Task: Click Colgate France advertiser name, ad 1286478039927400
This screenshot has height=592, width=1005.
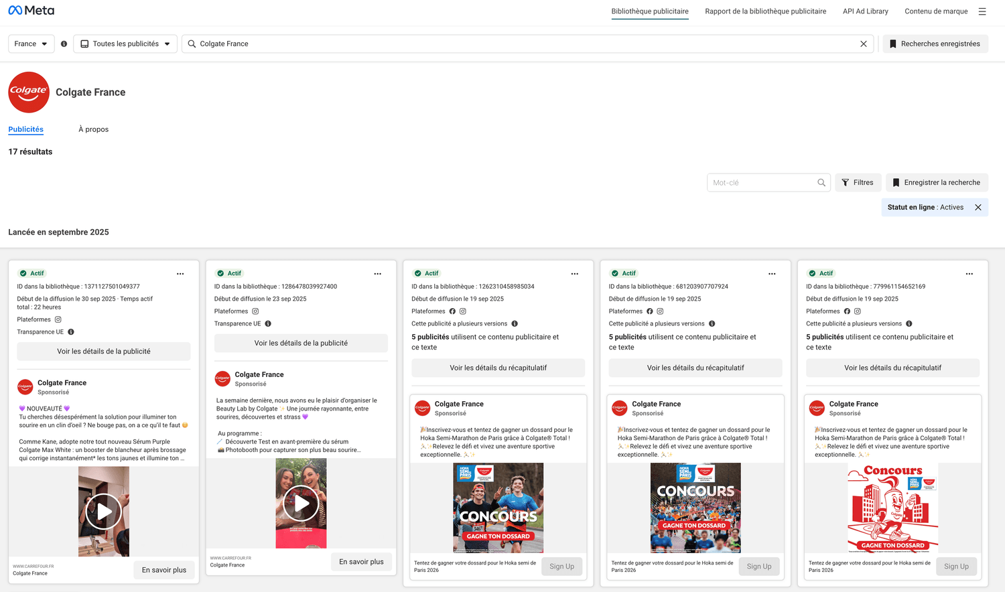Action: [x=259, y=375]
